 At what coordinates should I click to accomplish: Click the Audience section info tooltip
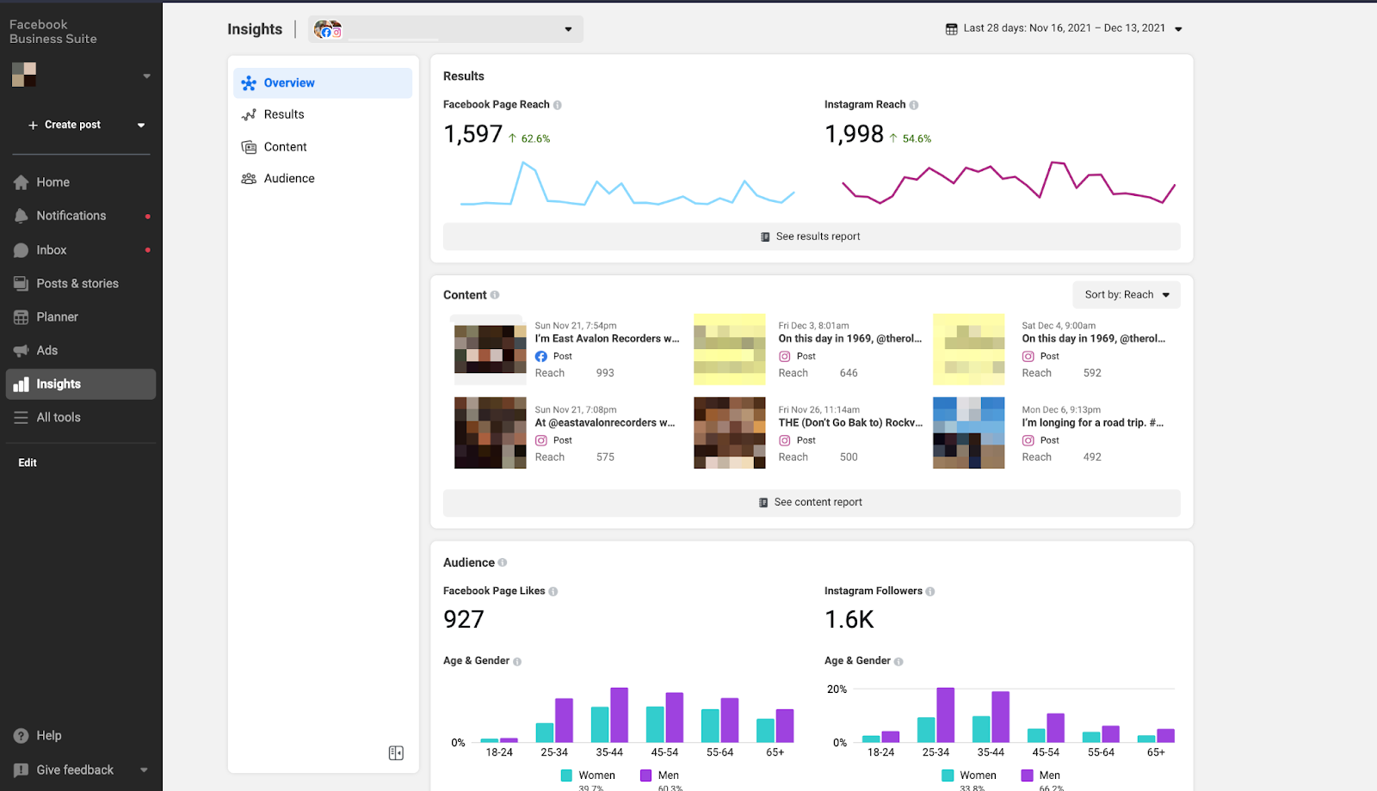click(504, 562)
